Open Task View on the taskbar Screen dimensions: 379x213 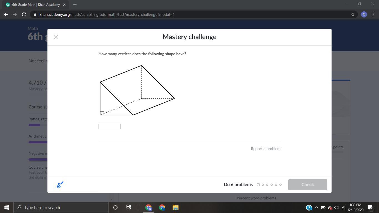click(129, 207)
